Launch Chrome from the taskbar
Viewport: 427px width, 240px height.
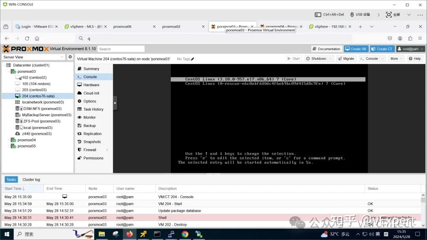pyautogui.click(x=185, y=234)
